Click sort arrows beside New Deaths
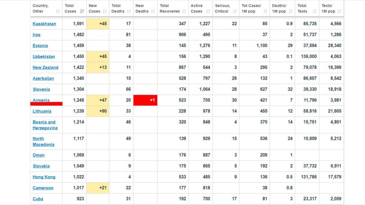This screenshot has height=205, width=365. (153, 11)
